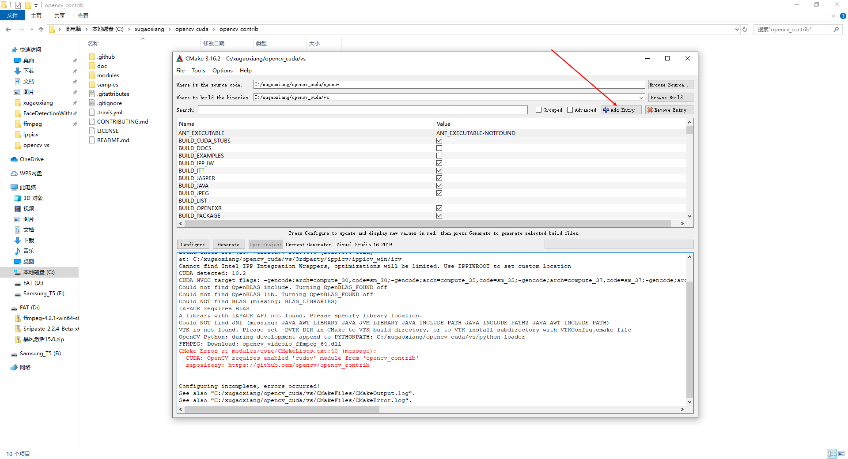Open ffmpeg-4.2.1-win64 archive in sidebar

[x=50, y=318]
